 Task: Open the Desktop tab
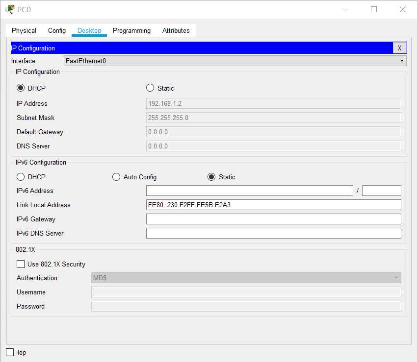(89, 30)
